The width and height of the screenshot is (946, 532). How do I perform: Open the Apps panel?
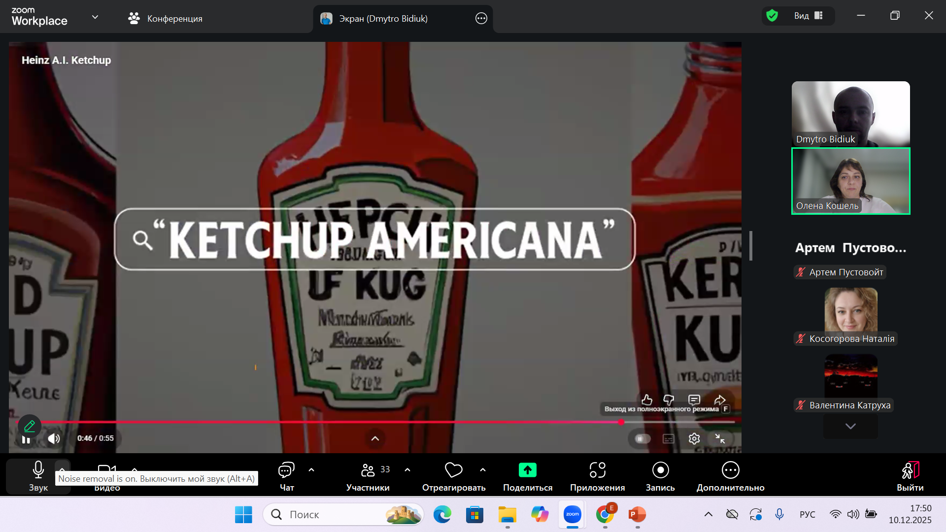(597, 470)
